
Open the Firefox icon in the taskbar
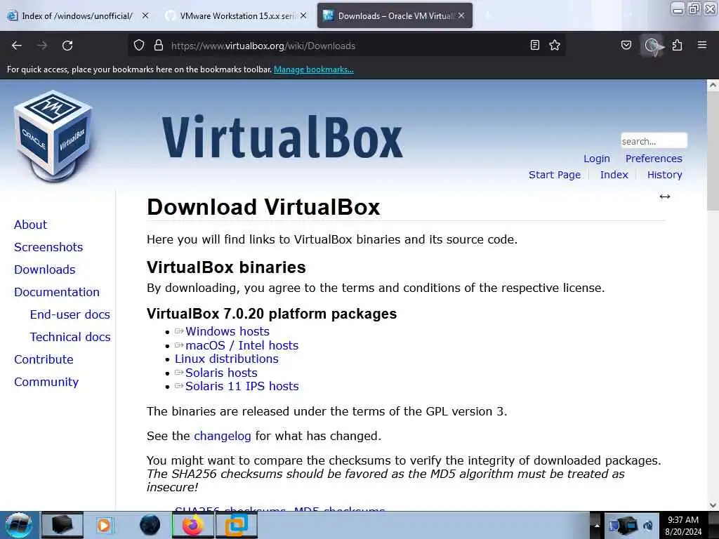(x=193, y=525)
